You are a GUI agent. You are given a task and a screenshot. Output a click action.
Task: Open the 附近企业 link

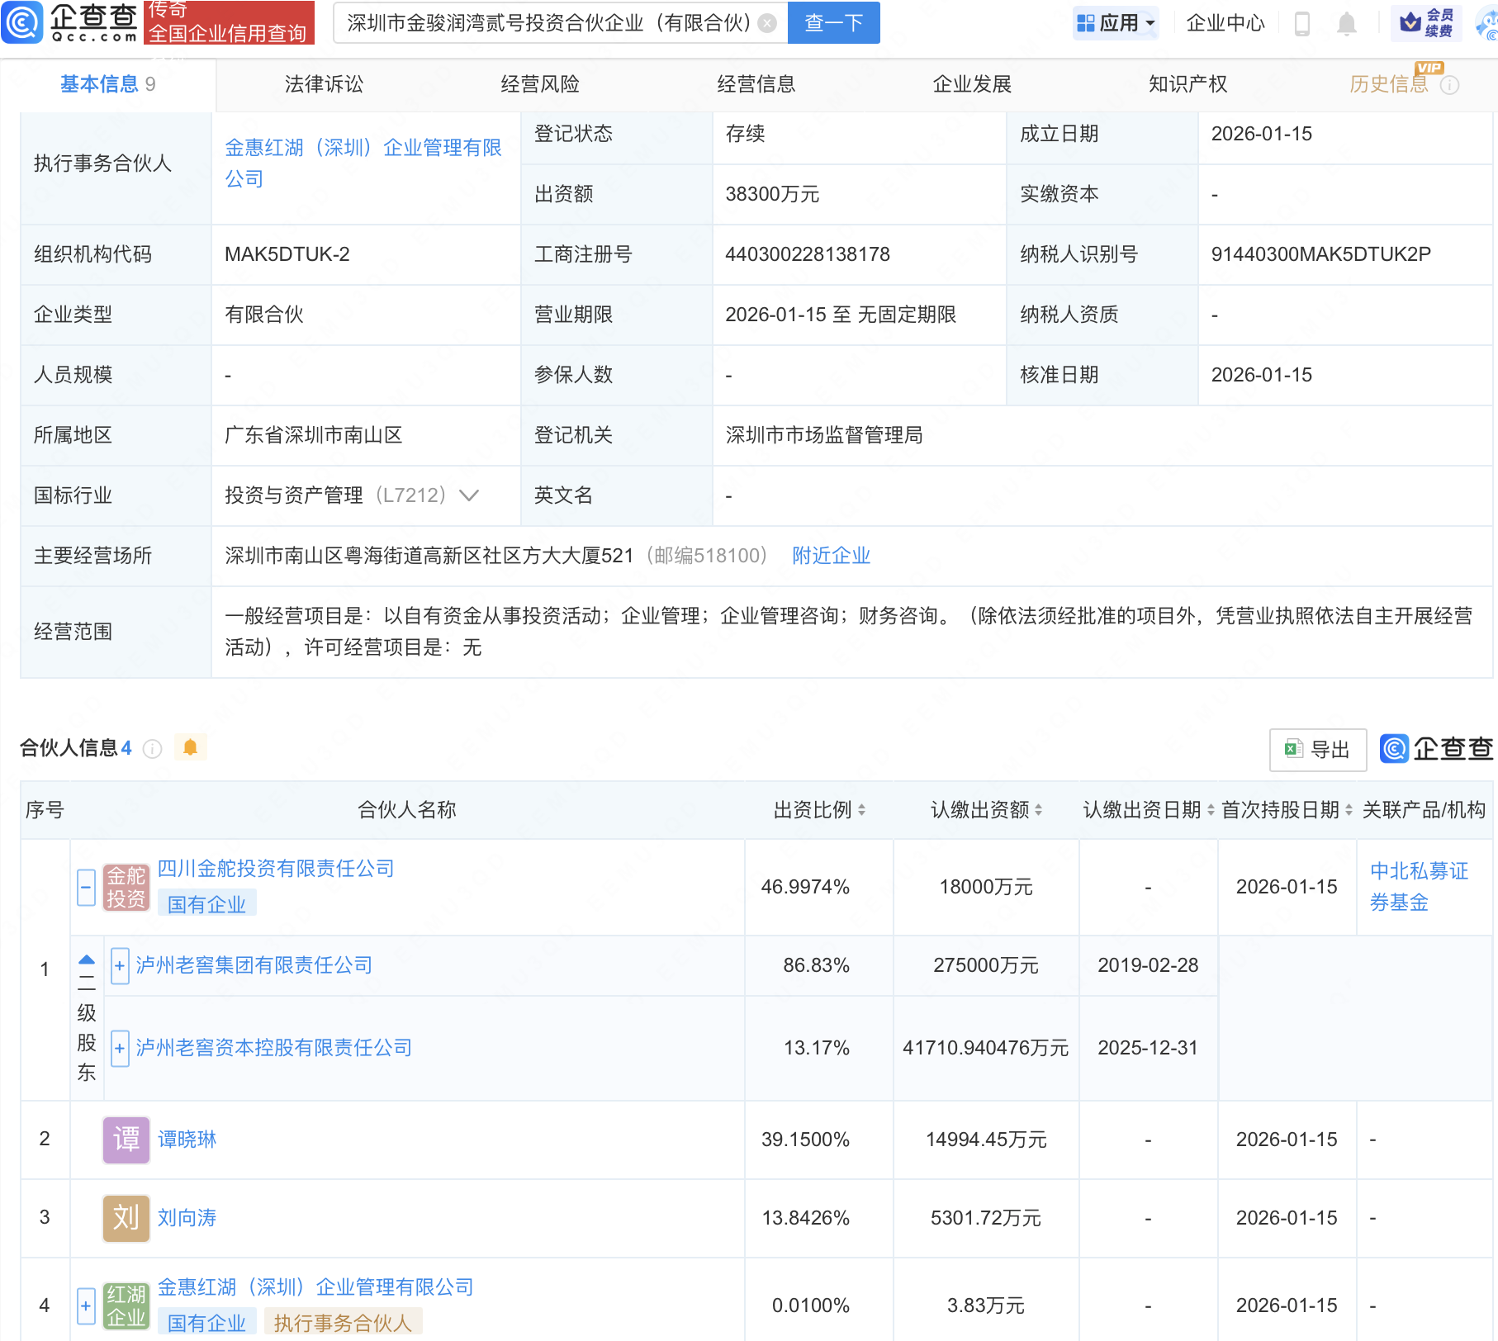[x=831, y=556]
